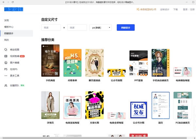Click the 创建团队 team icon
This screenshot has height=139, width=196.
point(6,85)
